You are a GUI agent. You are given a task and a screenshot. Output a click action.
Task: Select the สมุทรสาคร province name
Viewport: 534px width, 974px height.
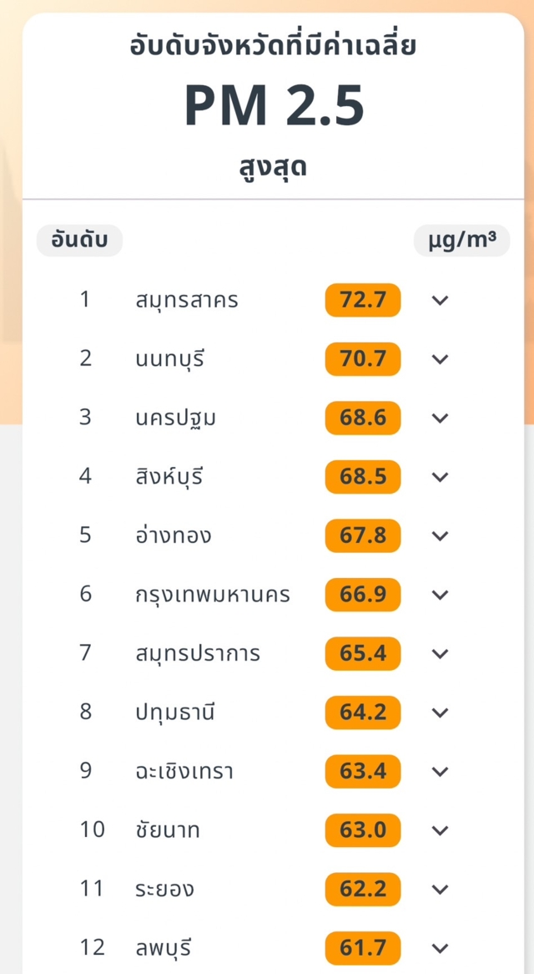(x=186, y=300)
